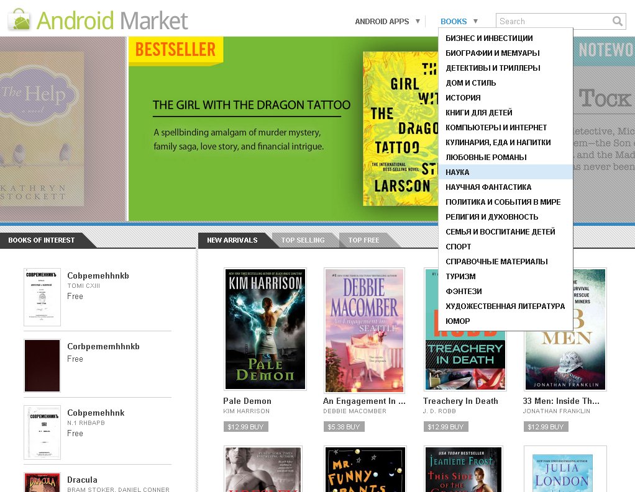
Task: Open Debbie Macomber book cover
Action: 365,330
